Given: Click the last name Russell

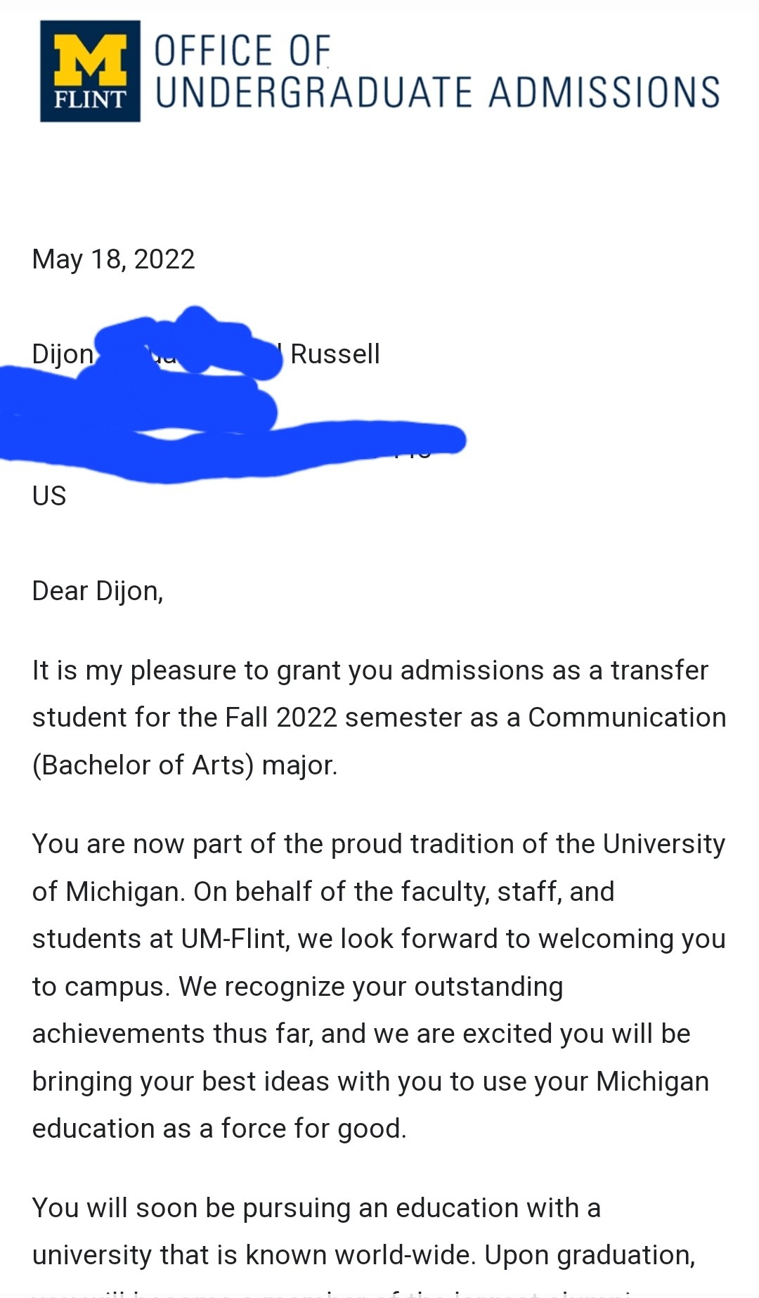Looking at the screenshot, I should pyautogui.click(x=335, y=354).
